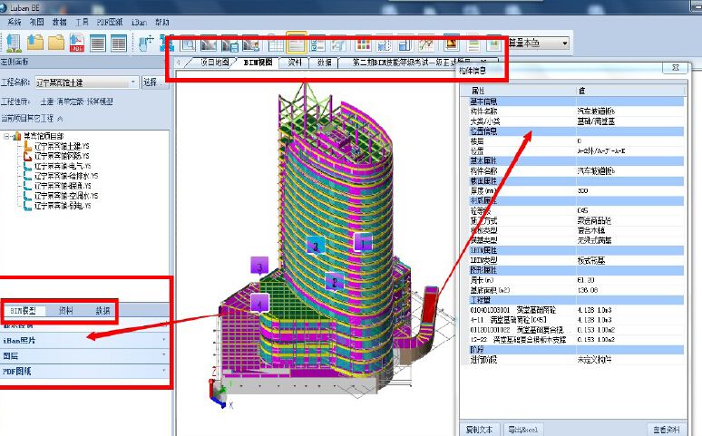Click numbered marker 1 on the building
This screenshot has height=436, width=702.
tap(363, 243)
